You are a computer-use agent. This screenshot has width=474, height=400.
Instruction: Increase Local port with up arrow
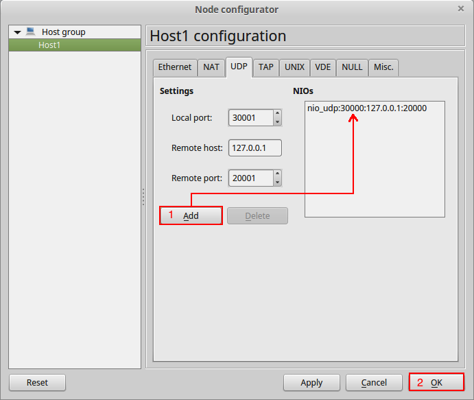277,114
